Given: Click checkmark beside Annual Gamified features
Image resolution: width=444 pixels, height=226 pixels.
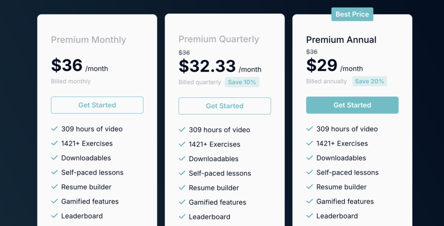Looking at the screenshot, I should click(310, 201).
